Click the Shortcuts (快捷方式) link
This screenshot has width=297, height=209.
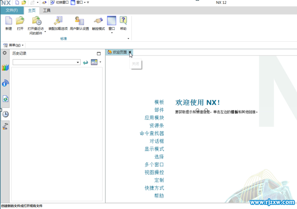154,188
